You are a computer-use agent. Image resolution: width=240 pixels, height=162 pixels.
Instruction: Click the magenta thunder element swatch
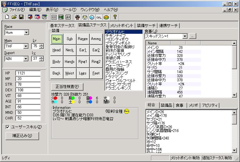[x=90, y=98]
